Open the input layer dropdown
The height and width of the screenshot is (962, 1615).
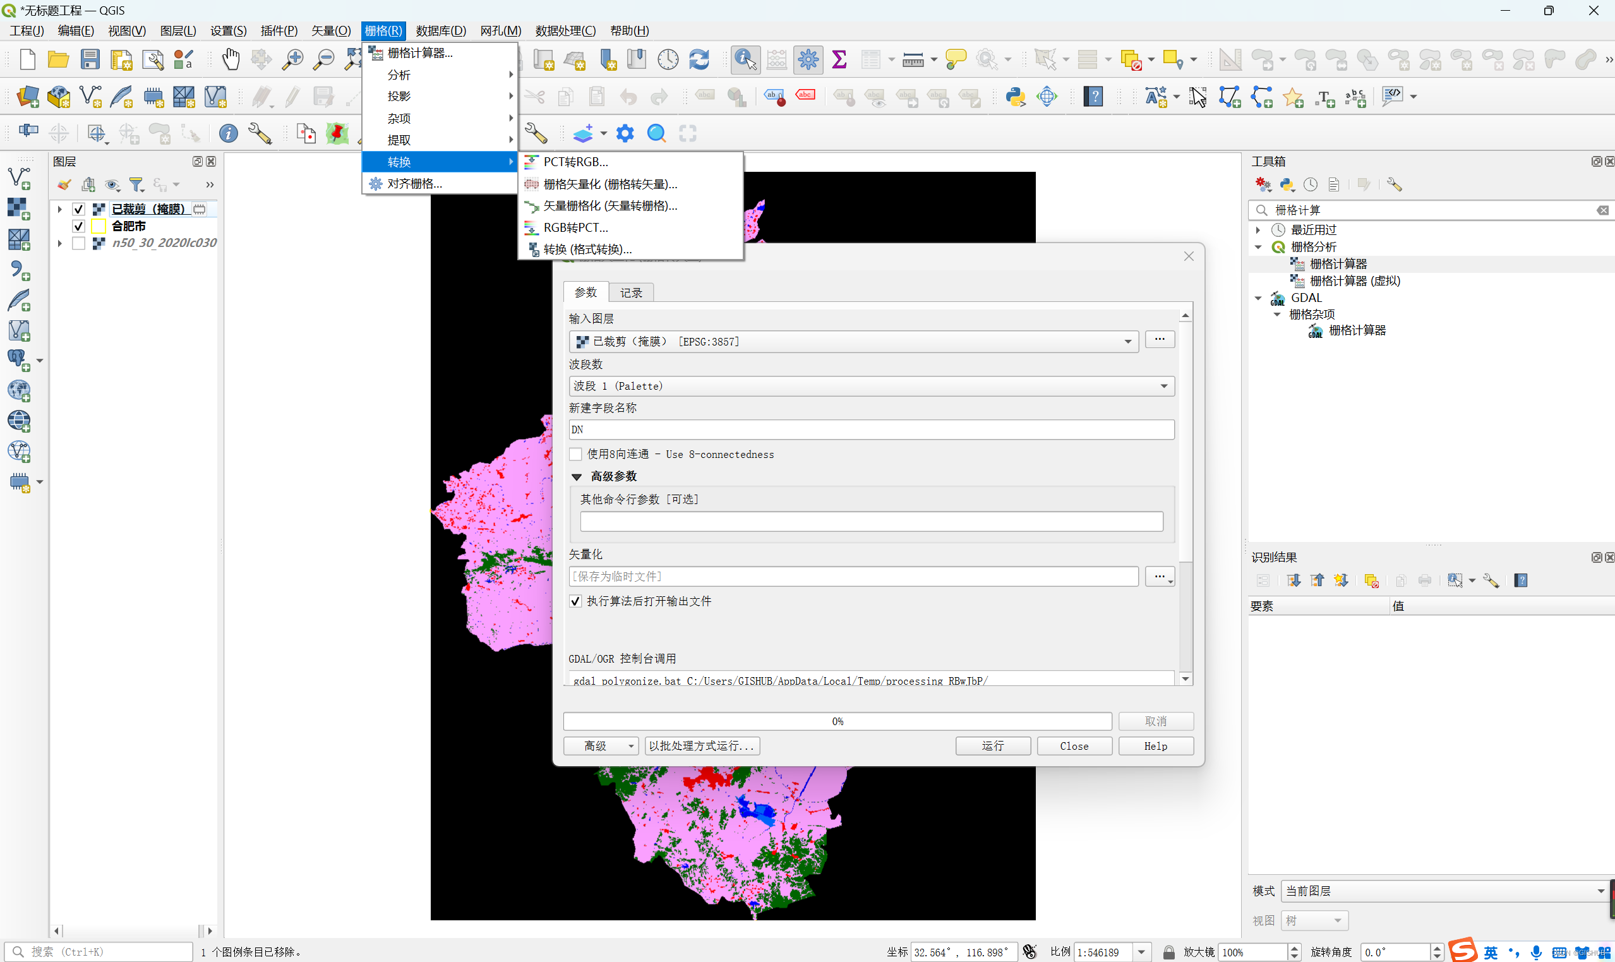point(1127,342)
